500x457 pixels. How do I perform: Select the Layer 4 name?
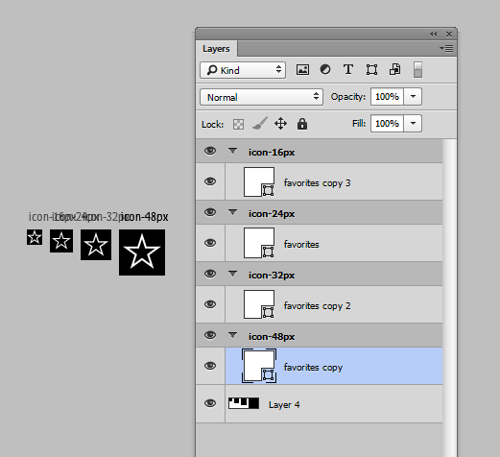pyautogui.click(x=284, y=405)
